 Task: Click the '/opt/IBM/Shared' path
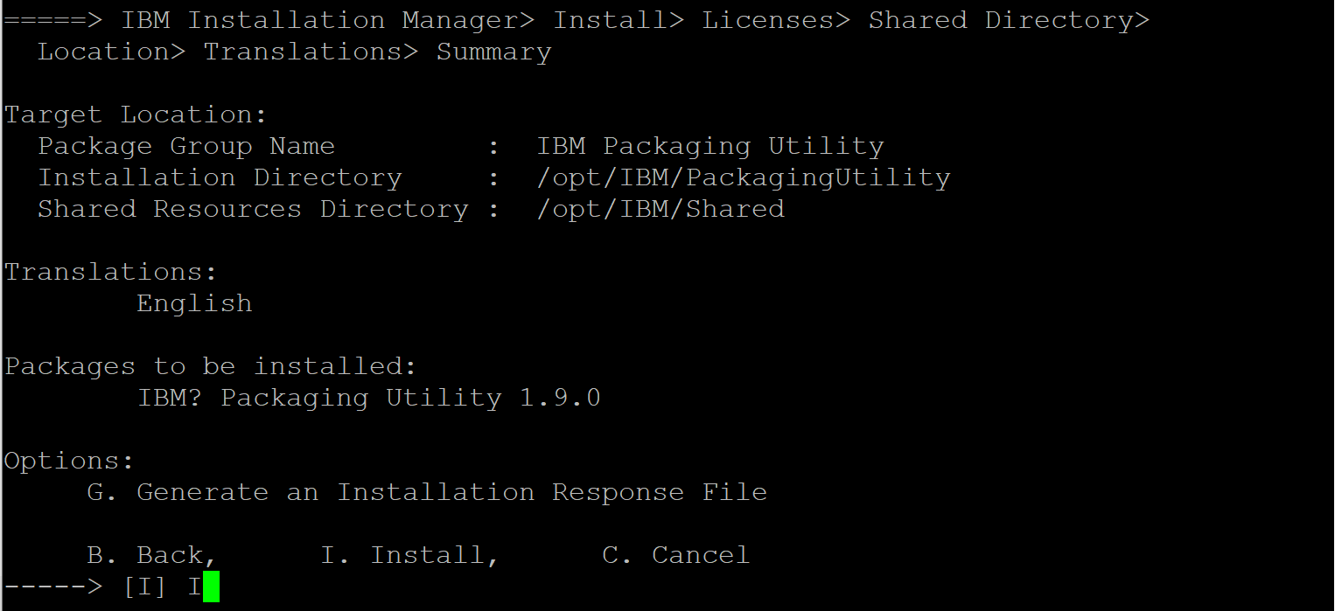click(661, 210)
